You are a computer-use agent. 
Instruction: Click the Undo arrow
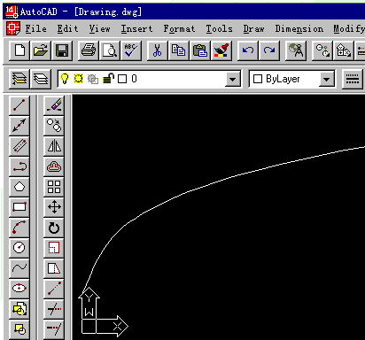pos(247,50)
